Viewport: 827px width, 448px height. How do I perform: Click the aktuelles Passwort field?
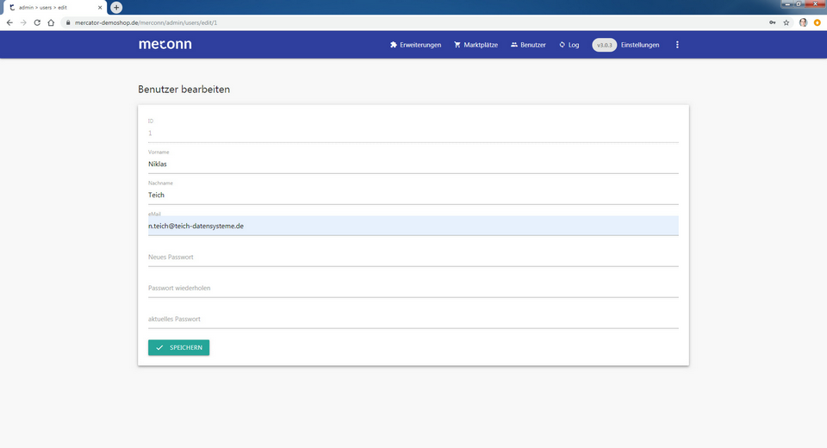(x=413, y=320)
